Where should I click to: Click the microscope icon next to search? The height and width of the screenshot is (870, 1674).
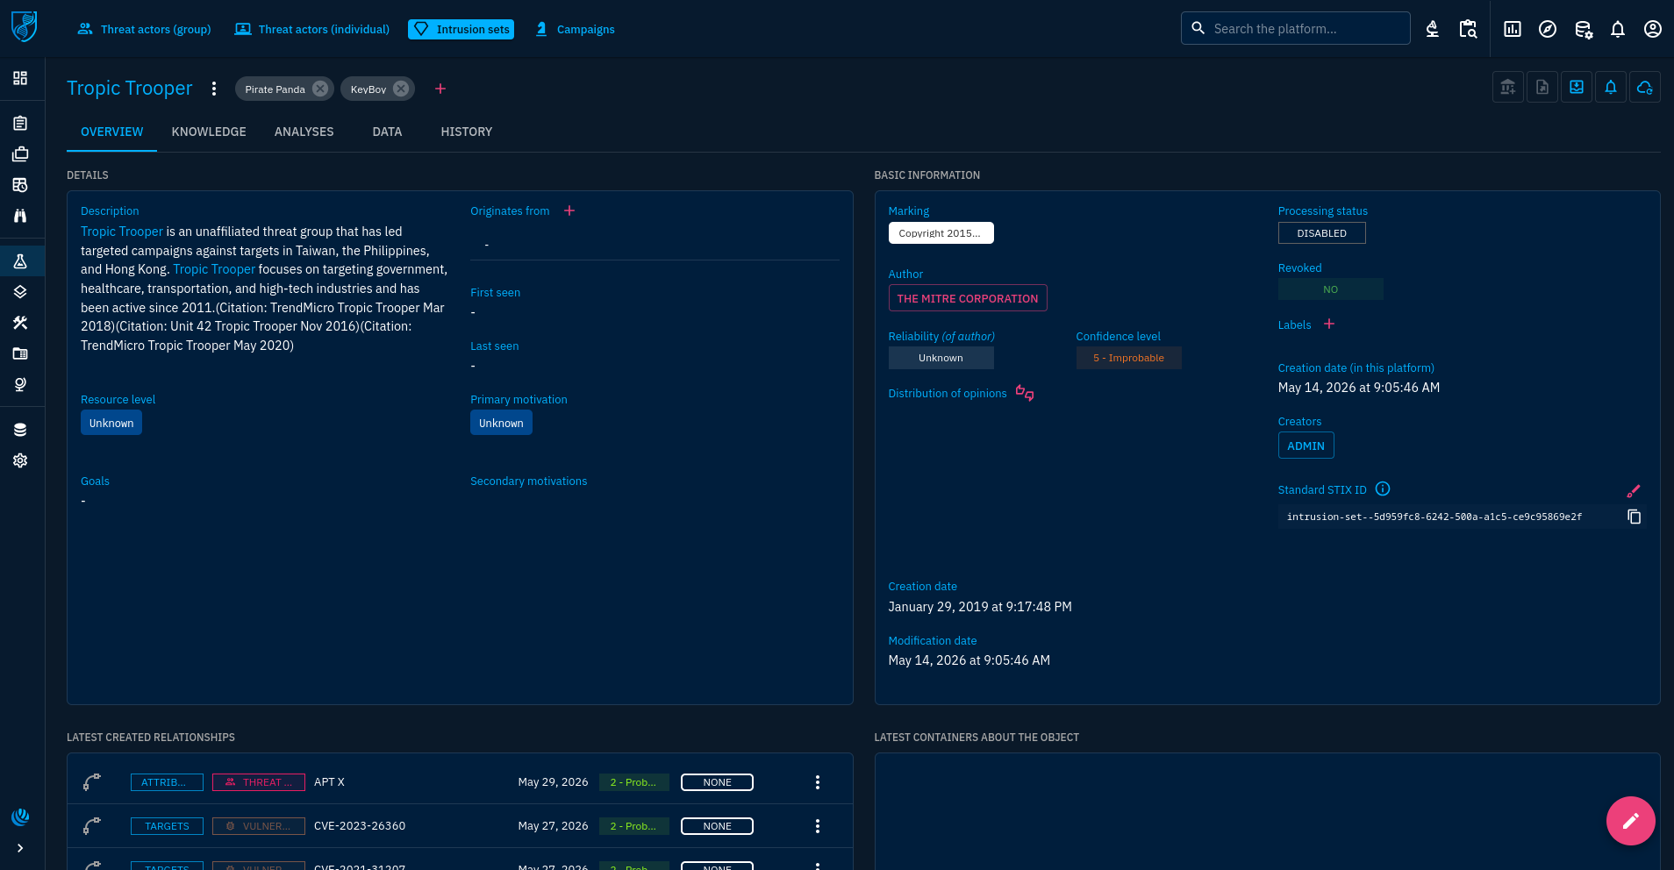pyautogui.click(x=1433, y=29)
